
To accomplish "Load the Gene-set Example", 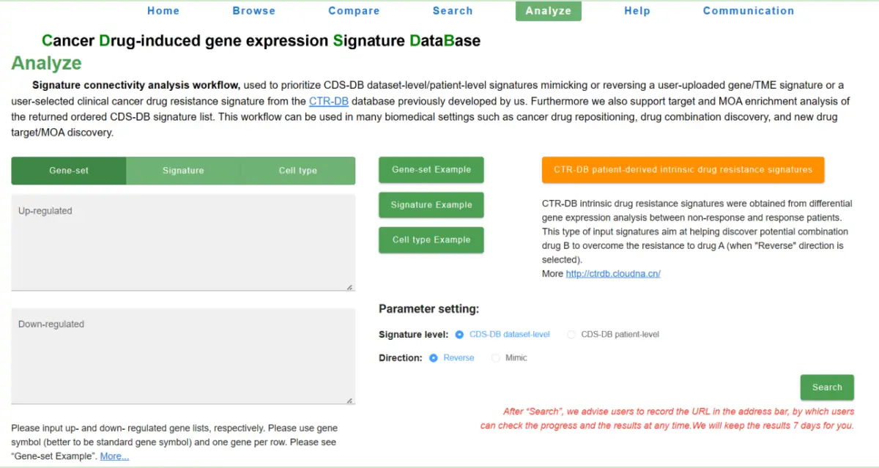I will coord(431,170).
